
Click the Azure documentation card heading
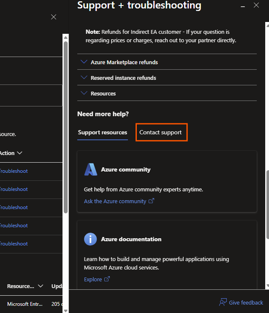pyautogui.click(x=131, y=239)
